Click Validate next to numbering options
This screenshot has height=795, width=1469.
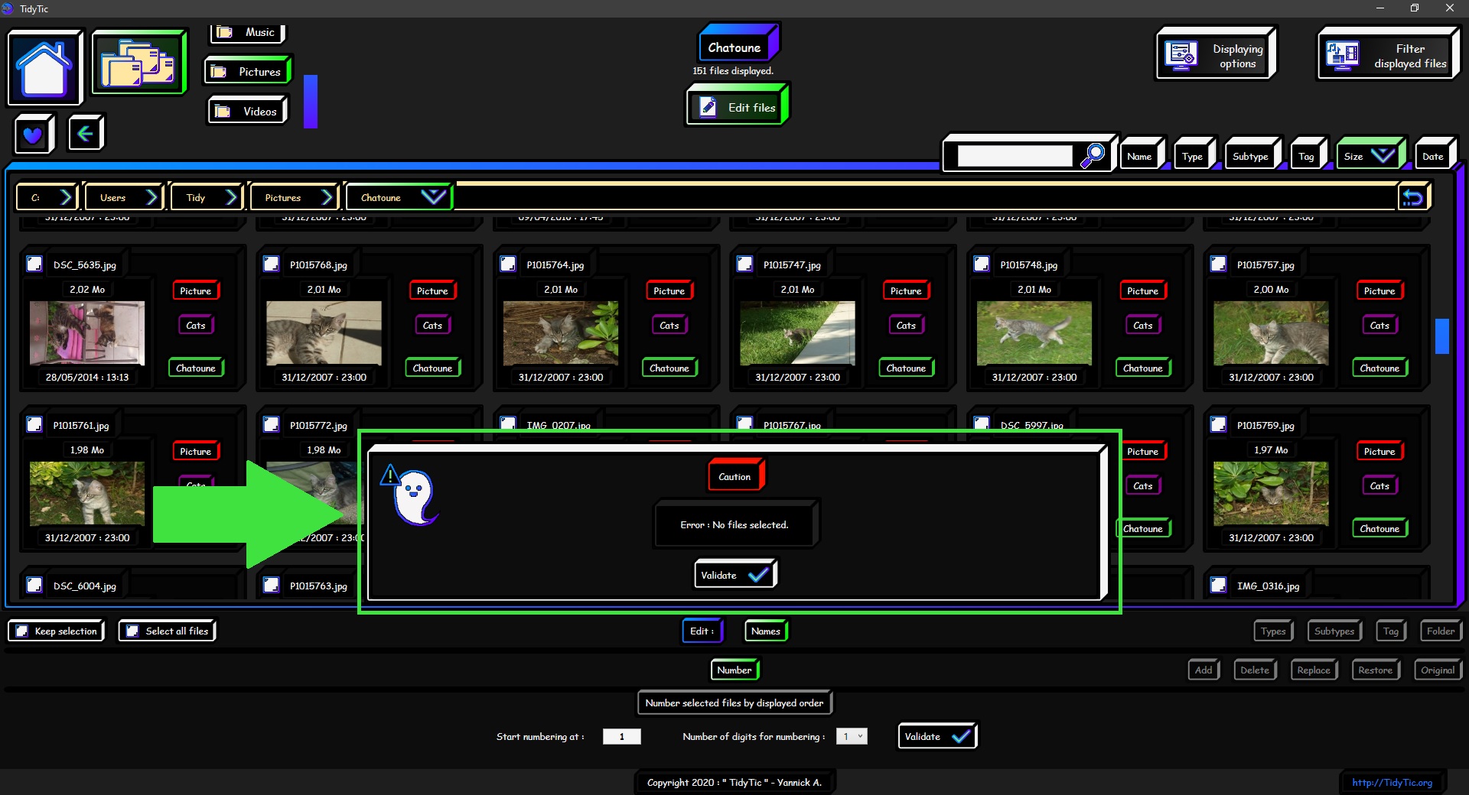(x=936, y=736)
